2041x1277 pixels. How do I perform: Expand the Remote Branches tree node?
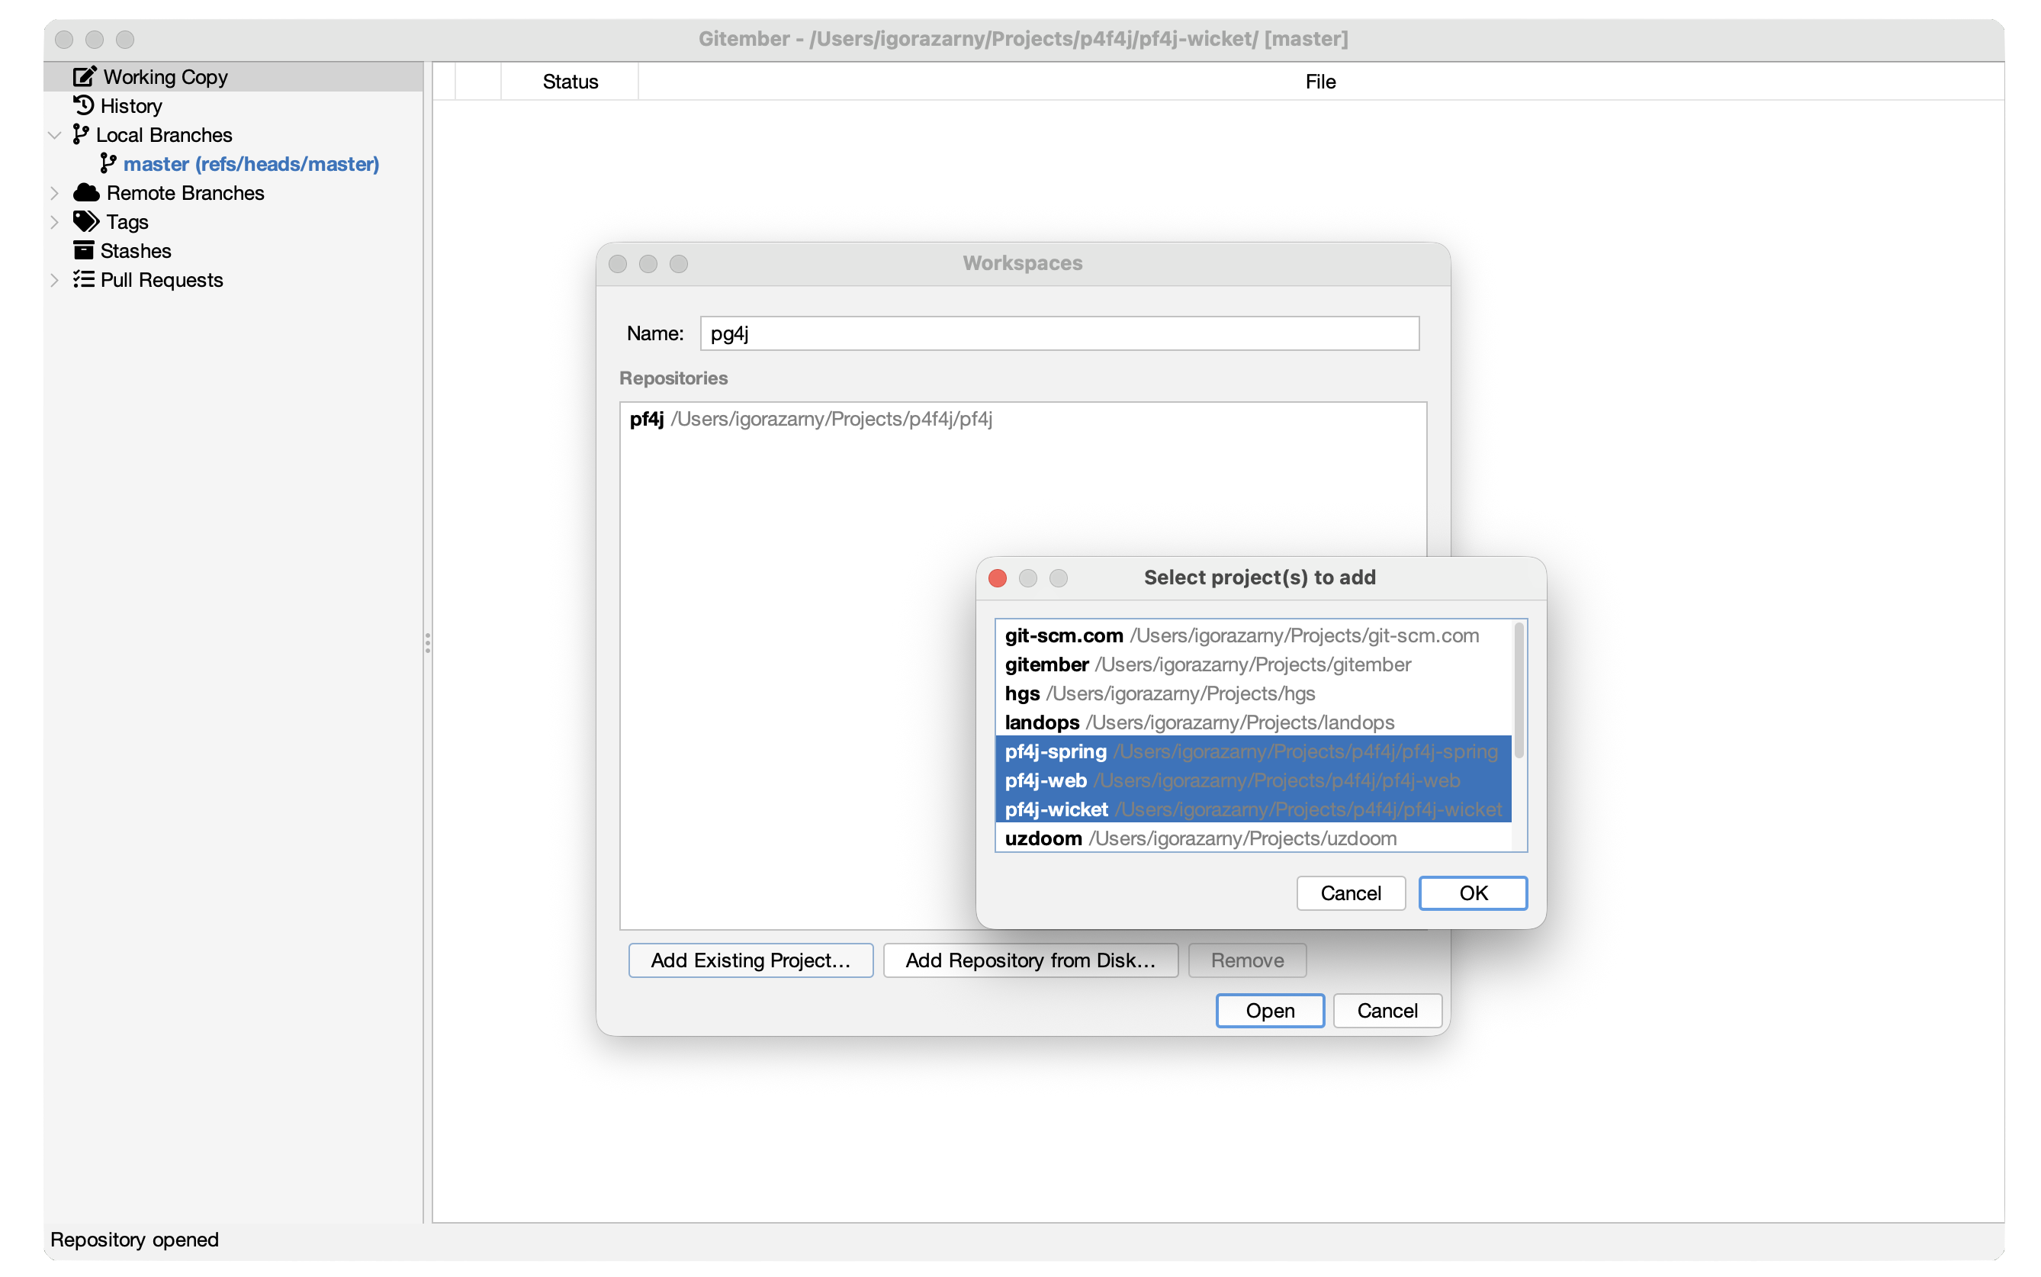tap(55, 192)
